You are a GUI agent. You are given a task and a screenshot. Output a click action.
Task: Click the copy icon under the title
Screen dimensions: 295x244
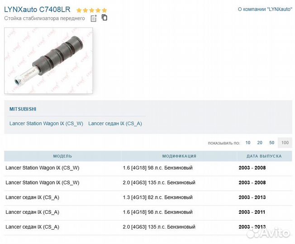tap(105, 18)
